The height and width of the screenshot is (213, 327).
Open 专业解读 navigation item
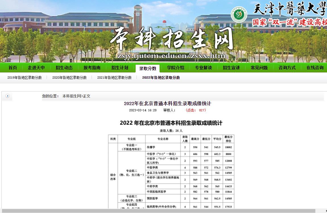(203, 68)
